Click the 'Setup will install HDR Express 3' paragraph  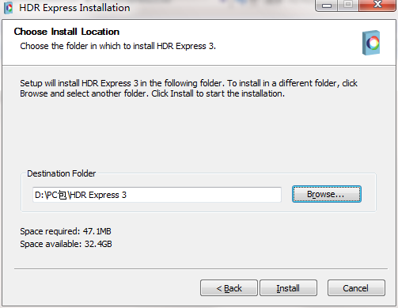[x=188, y=89]
